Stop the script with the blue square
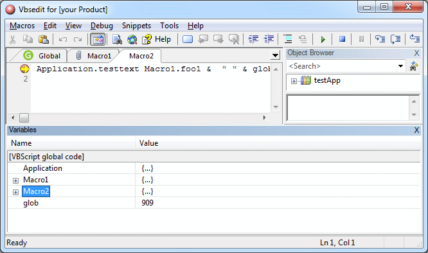 coord(342,39)
